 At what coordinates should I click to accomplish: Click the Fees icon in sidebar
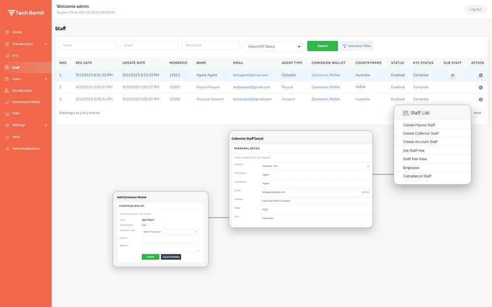pyautogui.click(x=7, y=114)
